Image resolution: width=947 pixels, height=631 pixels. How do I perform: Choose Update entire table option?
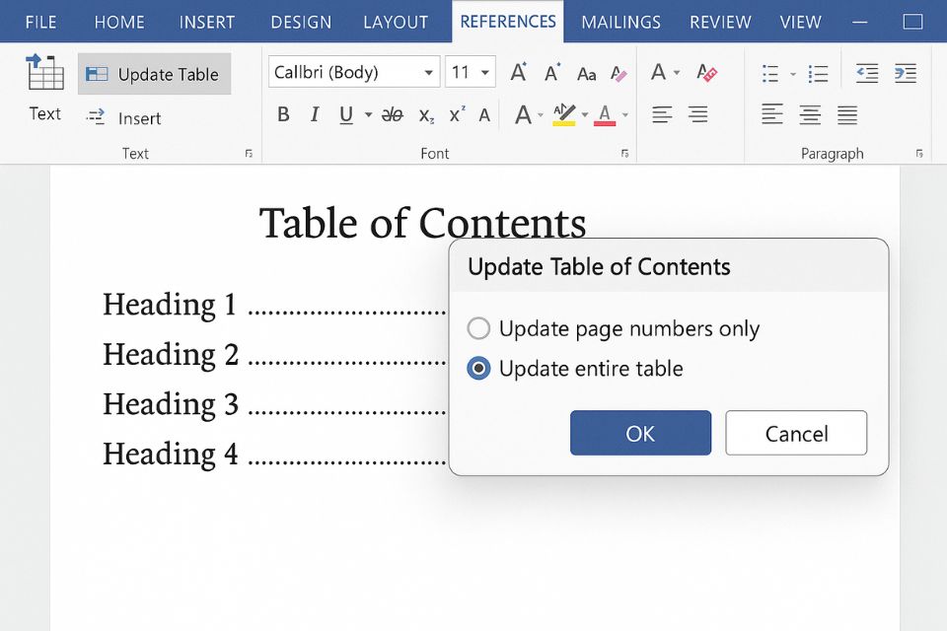(478, 369)
